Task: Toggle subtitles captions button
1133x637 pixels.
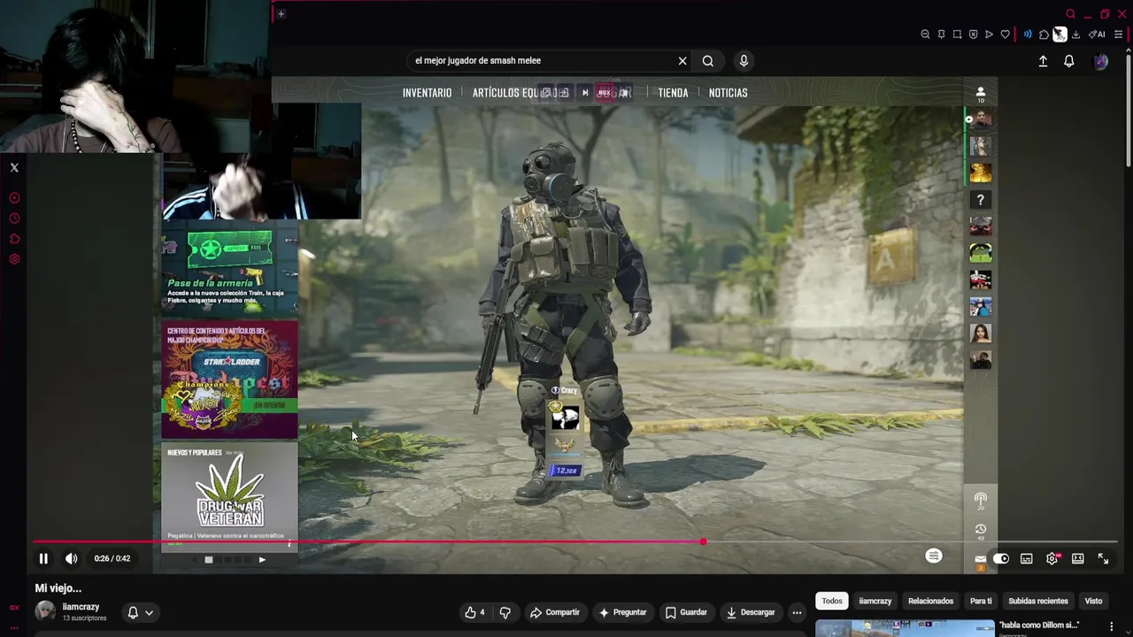Action: tap(1026, 558)
